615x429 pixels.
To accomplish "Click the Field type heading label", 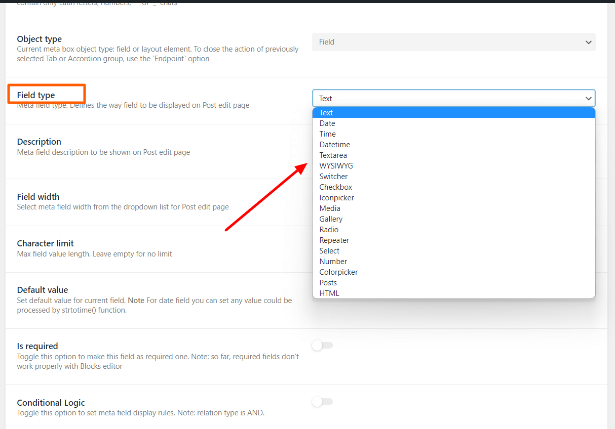I will [36, 95].
